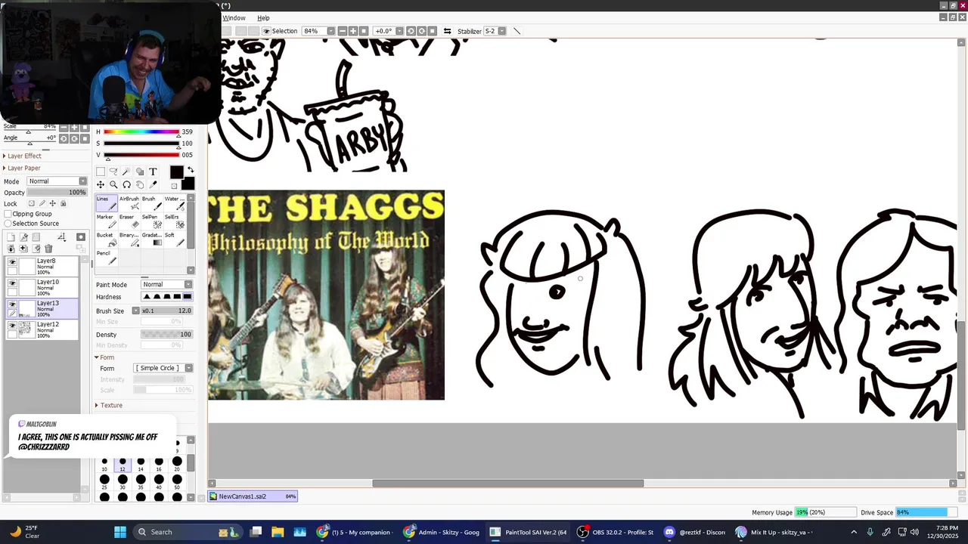Viewport: 968px width, 544px height.
Task: Open the Help menu
Action: [263, 17]
